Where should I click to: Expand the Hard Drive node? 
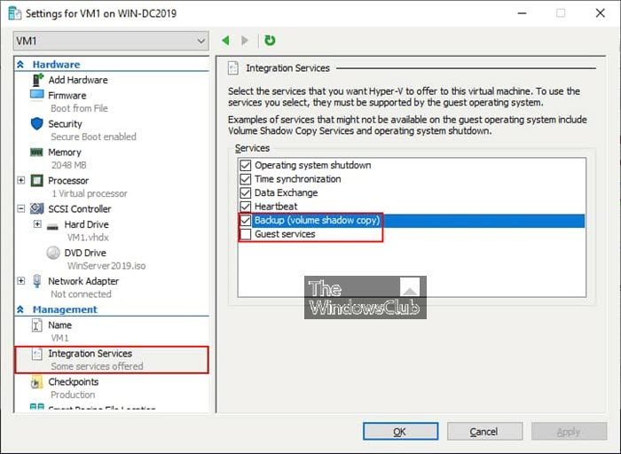(x=37, y=224)
